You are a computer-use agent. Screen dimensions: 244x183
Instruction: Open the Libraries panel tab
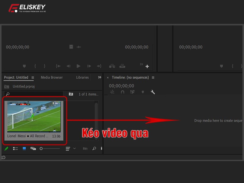point(82,77)
